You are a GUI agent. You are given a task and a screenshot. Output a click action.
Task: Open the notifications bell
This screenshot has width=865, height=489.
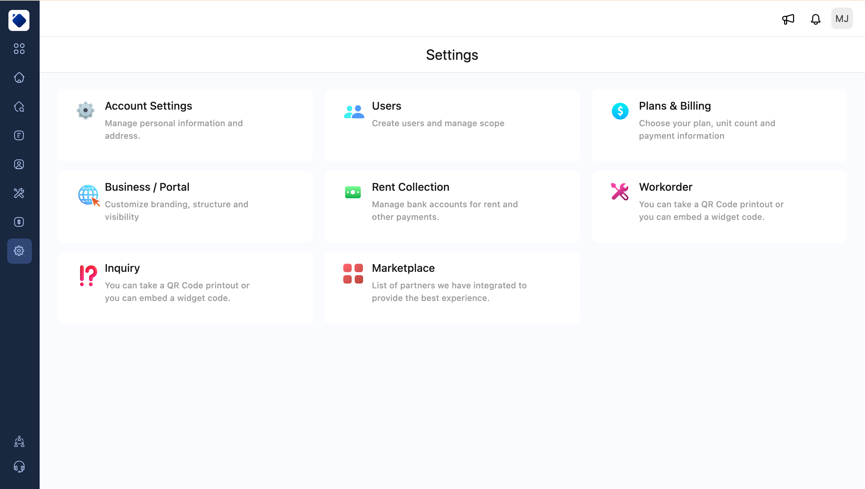[x=815, y=19]
